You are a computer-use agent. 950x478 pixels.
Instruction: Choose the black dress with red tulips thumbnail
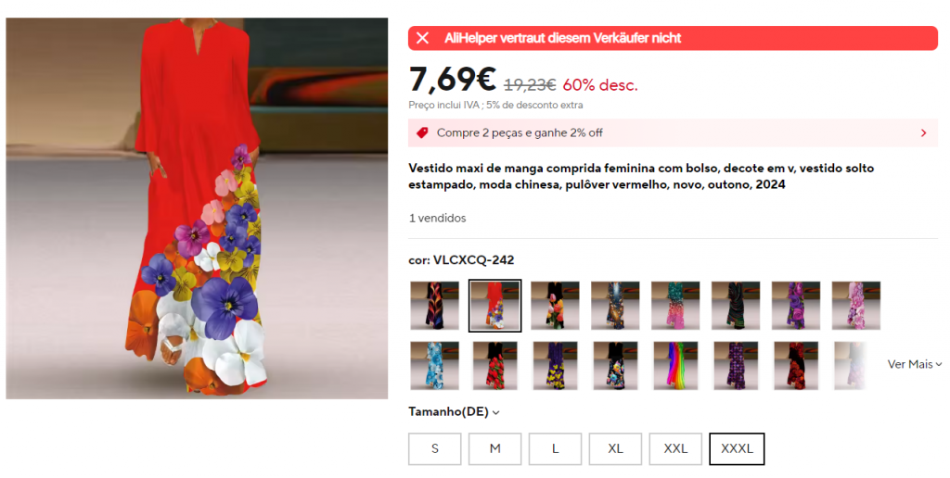point(495,366)
